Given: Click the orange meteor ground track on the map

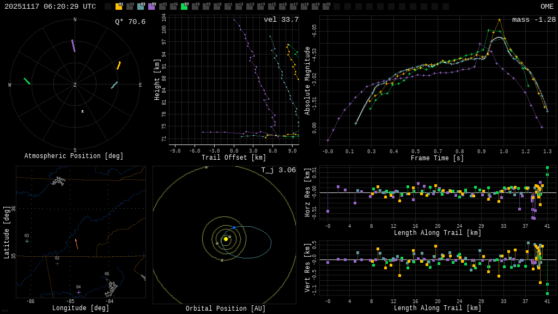Looking at the screenshot, I should click(x=76, y=244).
